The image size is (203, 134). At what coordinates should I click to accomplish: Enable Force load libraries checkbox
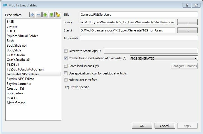tap(66, 66)
